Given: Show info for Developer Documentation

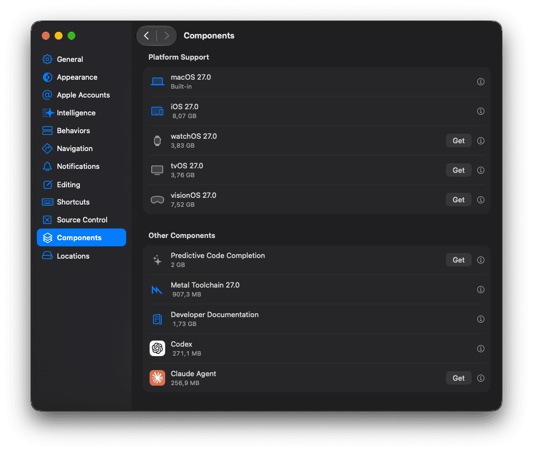Looking at the screenshot, I should coord(481,319).
